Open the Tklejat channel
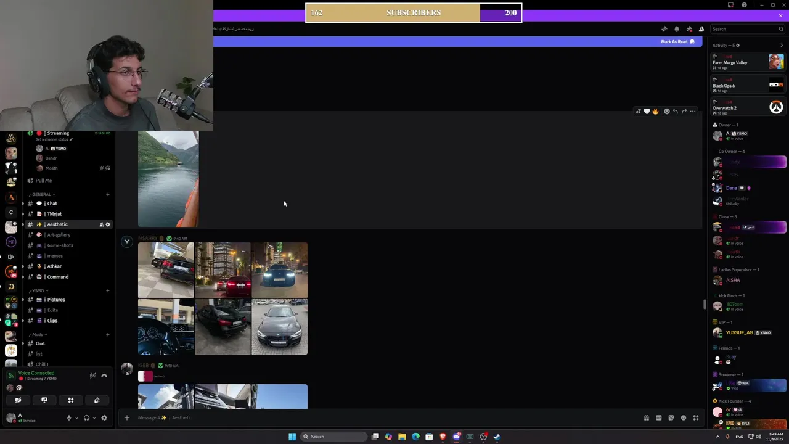Image resolution: width=789 pixels, height=444 pixels. [x=67, y=214]
